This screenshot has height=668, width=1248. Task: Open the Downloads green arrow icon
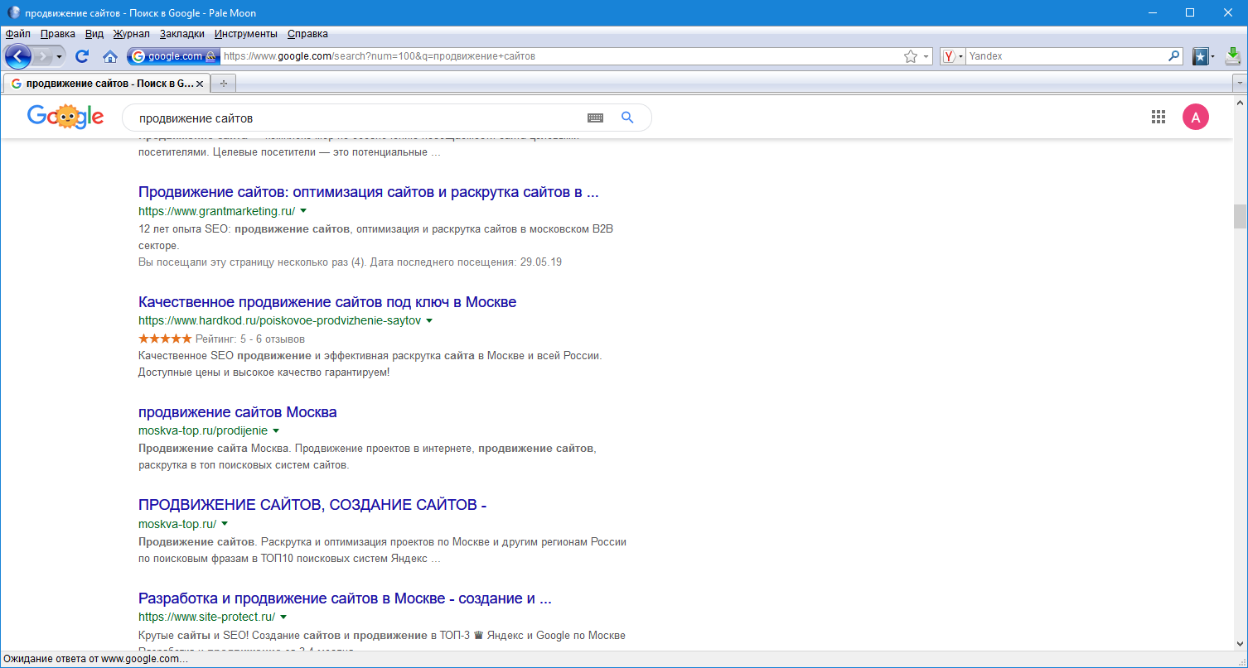click(1233, 56)
